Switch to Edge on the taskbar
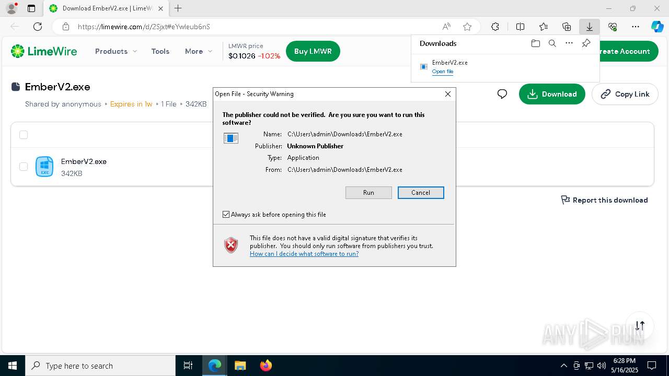Screen dimensions: 669x376 click(215, 366)
